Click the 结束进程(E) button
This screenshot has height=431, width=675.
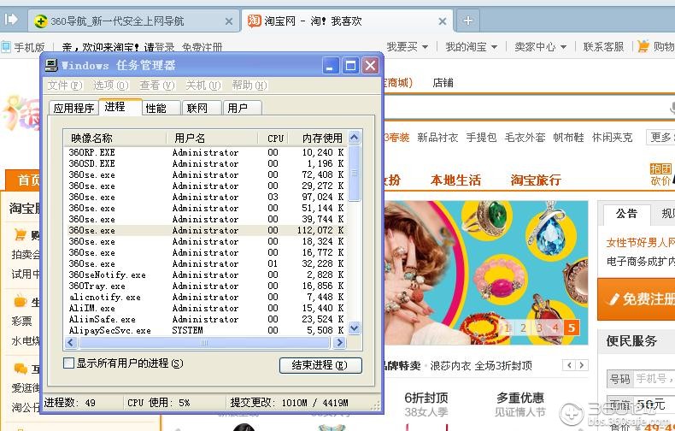pos(320,365)
